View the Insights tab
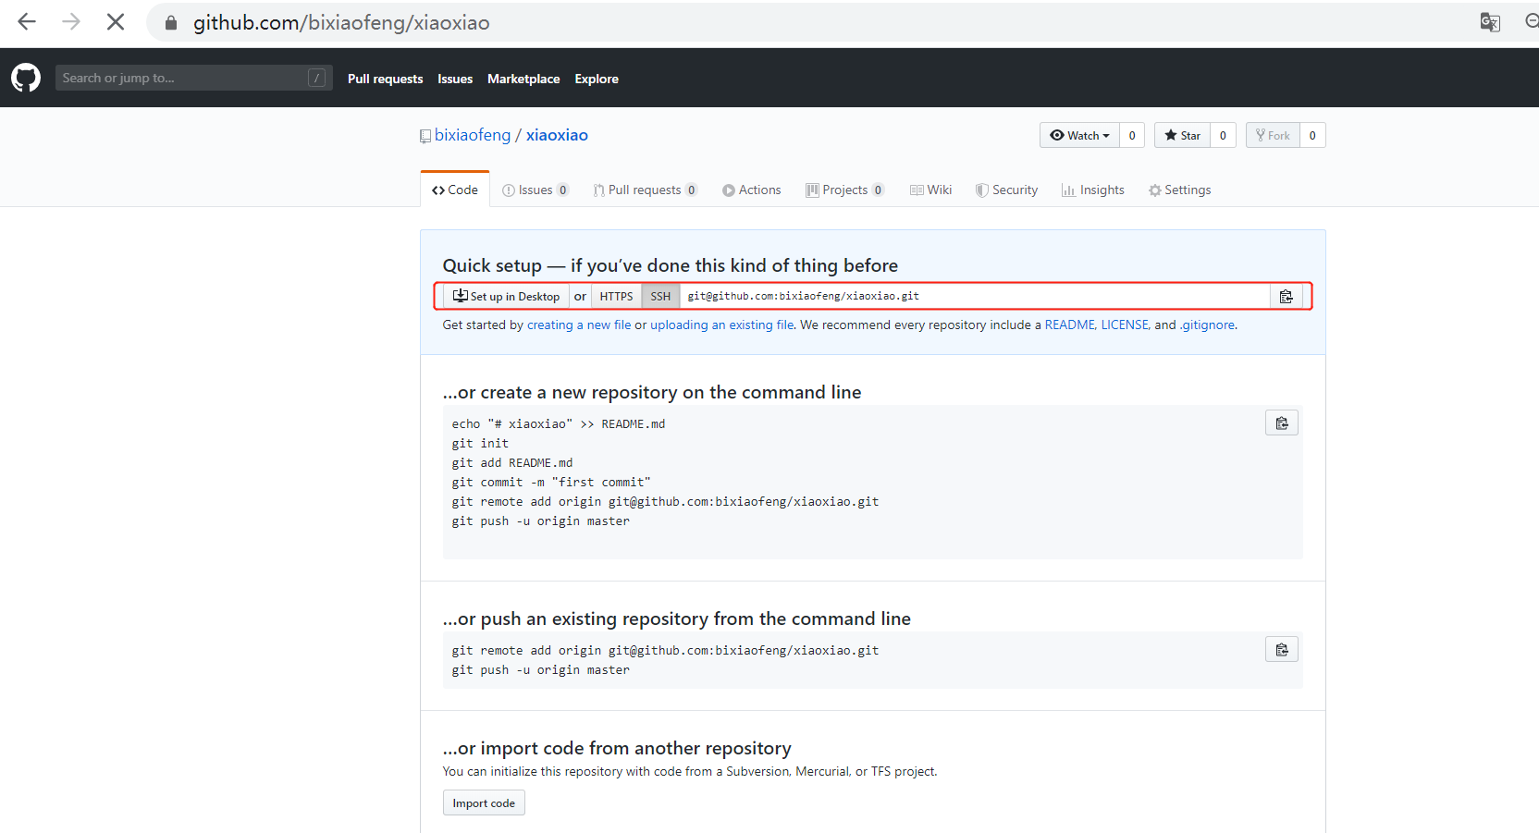 (x=1093, y=190)
